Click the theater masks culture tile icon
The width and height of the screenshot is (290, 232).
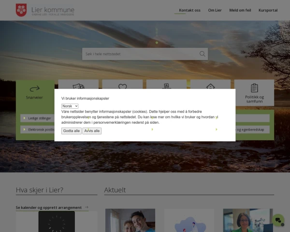(78, 86)
